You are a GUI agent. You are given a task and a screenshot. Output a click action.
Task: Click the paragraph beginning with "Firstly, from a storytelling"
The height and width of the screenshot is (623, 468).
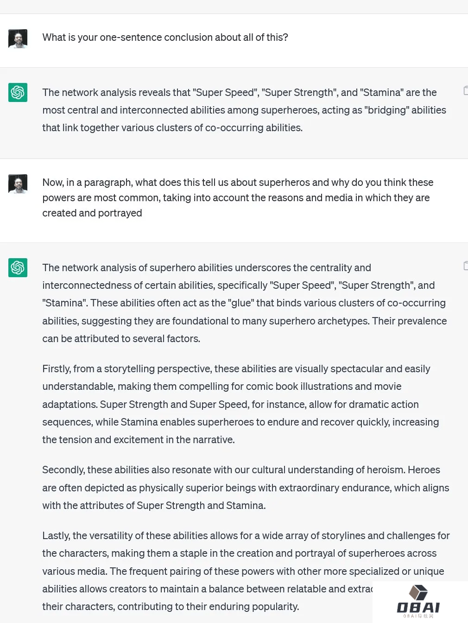coord(240,404)
